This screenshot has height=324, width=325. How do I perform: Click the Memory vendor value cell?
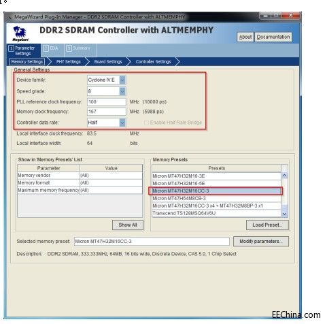click(x=111, y=176)
